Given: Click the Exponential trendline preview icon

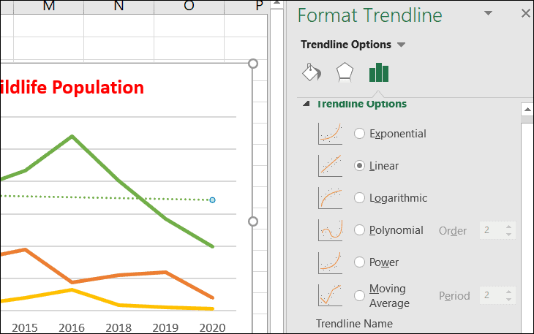Looking at the screenshot, I should tap(330, 134).
